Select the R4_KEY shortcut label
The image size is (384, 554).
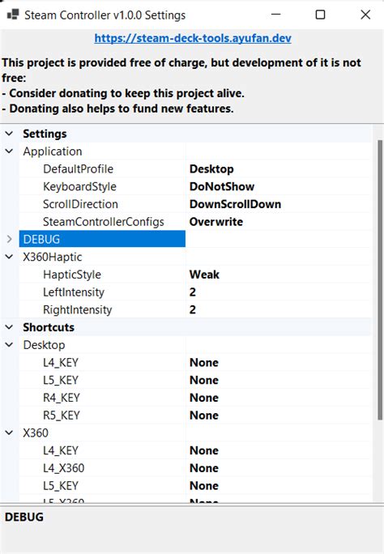(x=61, y=398)
